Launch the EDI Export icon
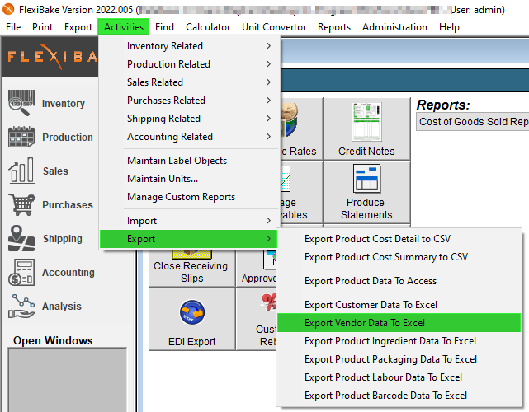This screenshot has width=529, height=412. (192, 312)
